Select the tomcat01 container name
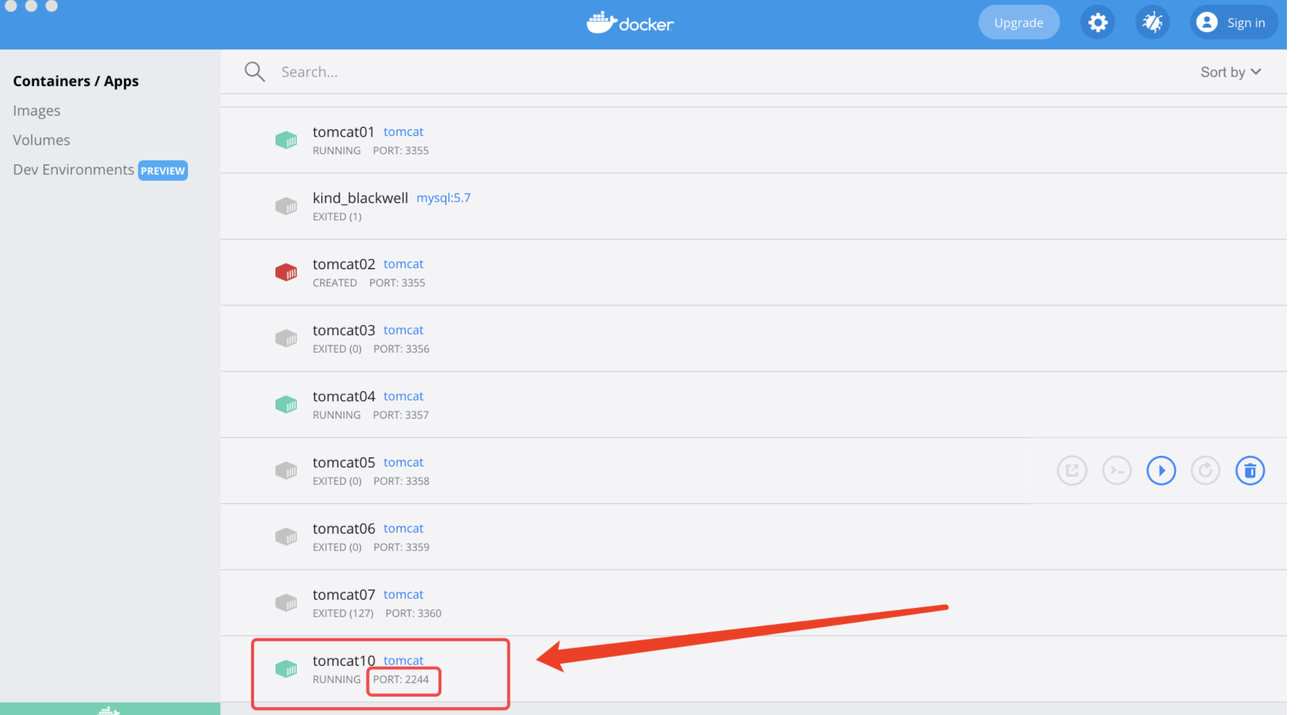 pyautogui.click(x=343, y=132)
